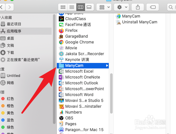
Task: Select the Paragon...for Mac 15 icon
Action: coord(61,130)
